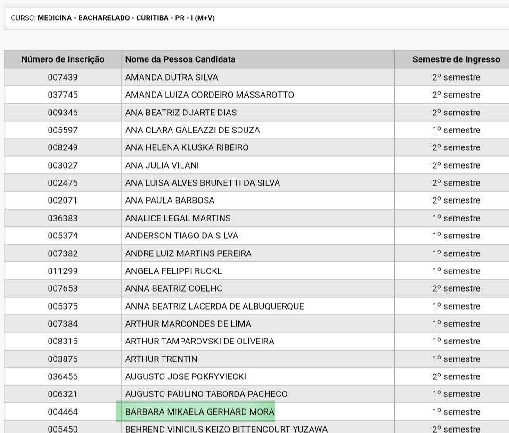509x433 pixels.
Task: Select the name ANDRE LUIZ MARTINS PEREIRA
Action: pyautogui.click(x=188, y=253)
